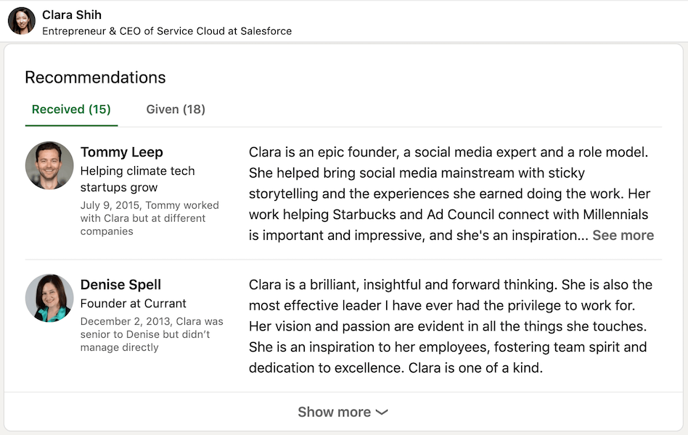Click Tommy's headline about climate tech startups
The image size is (688, 435).
137,179
